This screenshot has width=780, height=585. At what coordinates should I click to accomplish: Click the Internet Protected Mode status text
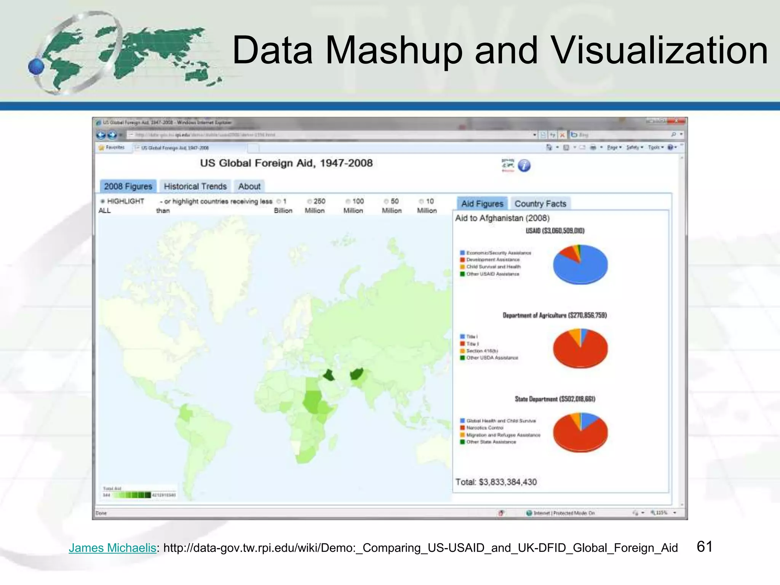click(564, 513)
